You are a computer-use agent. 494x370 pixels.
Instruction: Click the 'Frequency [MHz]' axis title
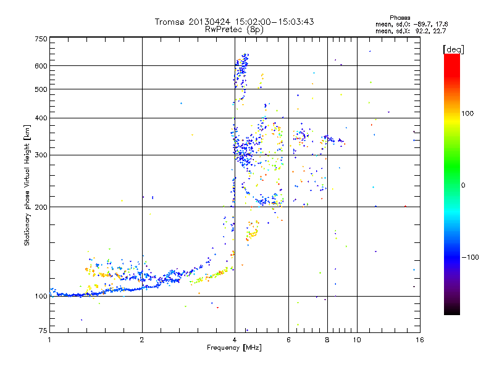pyautogui.click(x=234, y=348)
